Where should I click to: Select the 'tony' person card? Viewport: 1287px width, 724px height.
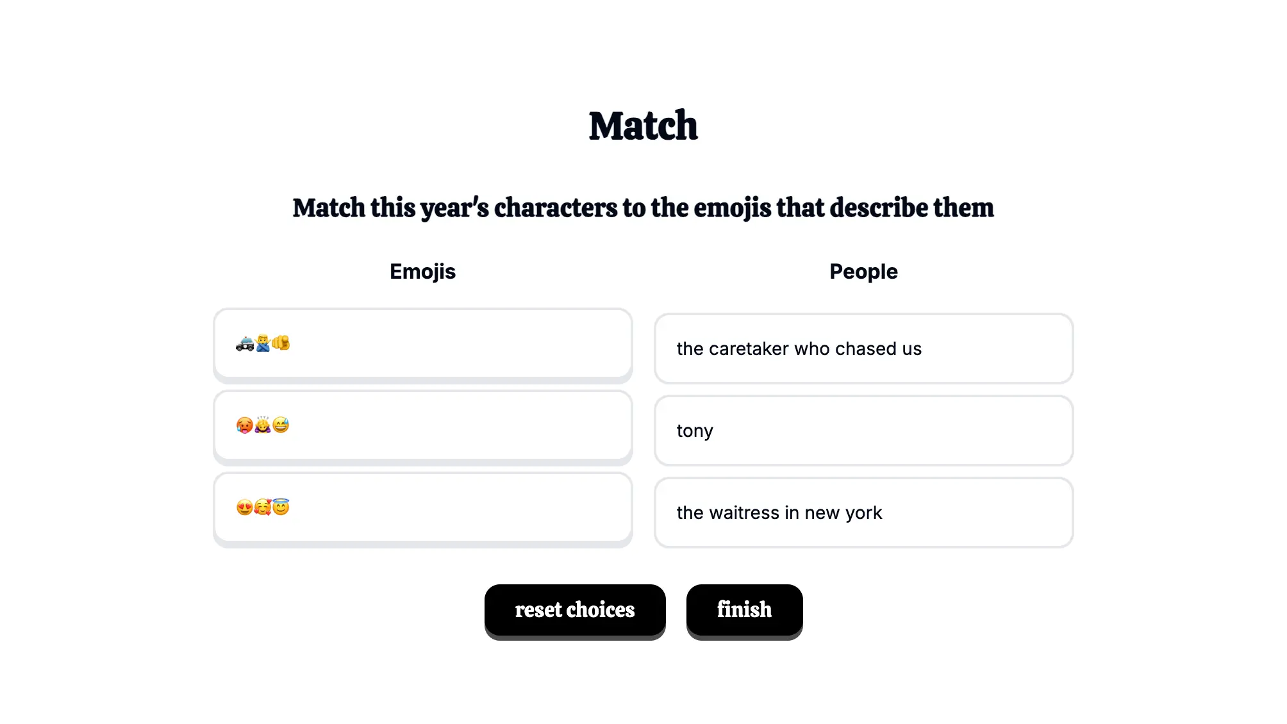point(863,431)
